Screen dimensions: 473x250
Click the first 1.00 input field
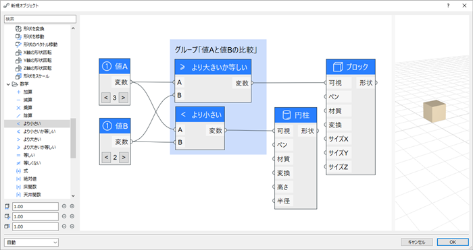pos(35,206)
